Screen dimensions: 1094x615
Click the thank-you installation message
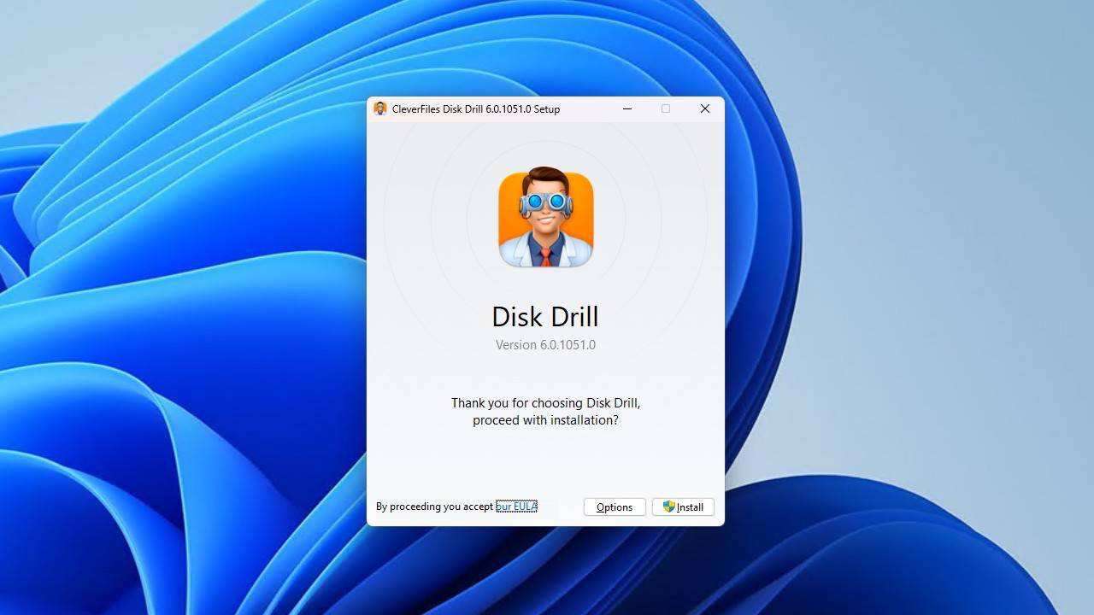545,411
